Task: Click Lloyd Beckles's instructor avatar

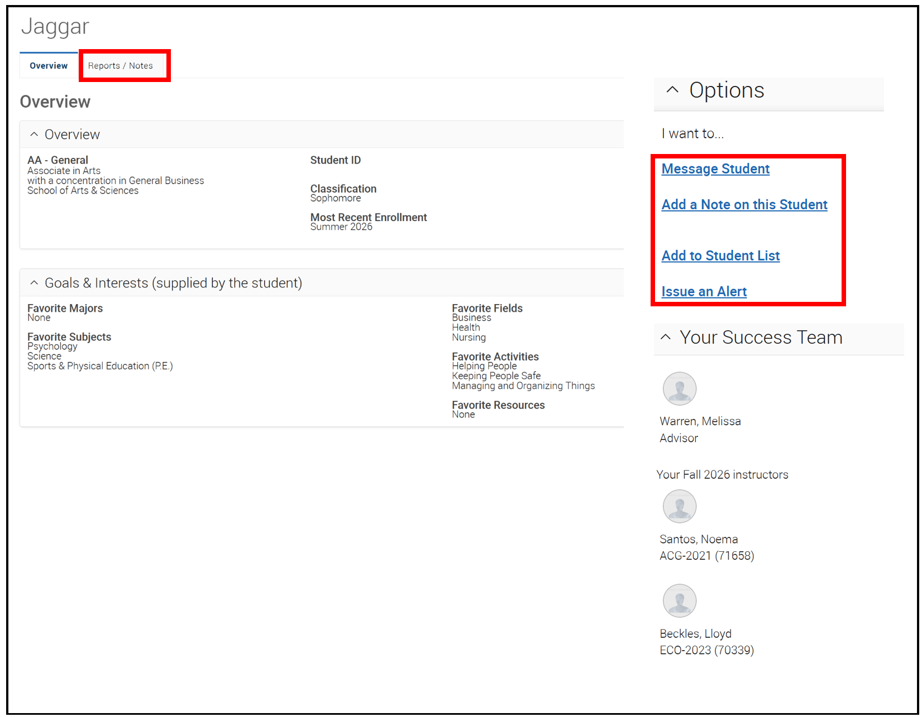Action: (680, 600)
